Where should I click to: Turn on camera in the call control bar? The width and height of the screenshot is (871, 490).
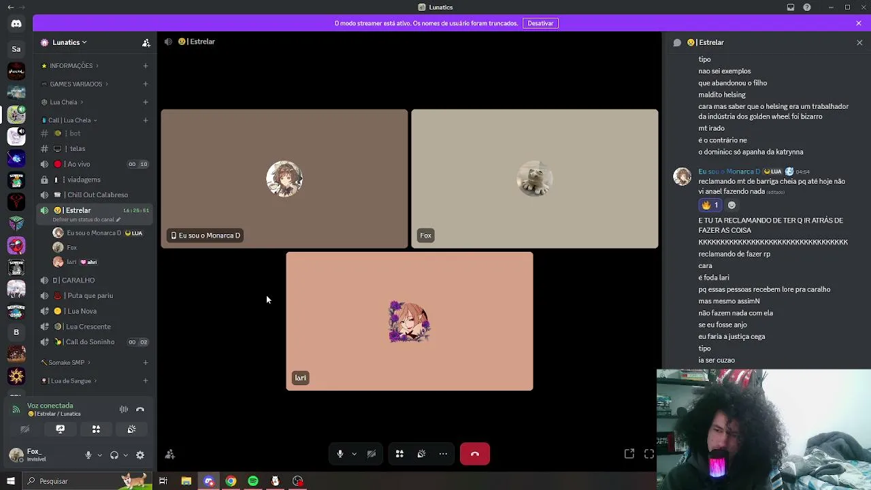point(372,454)
